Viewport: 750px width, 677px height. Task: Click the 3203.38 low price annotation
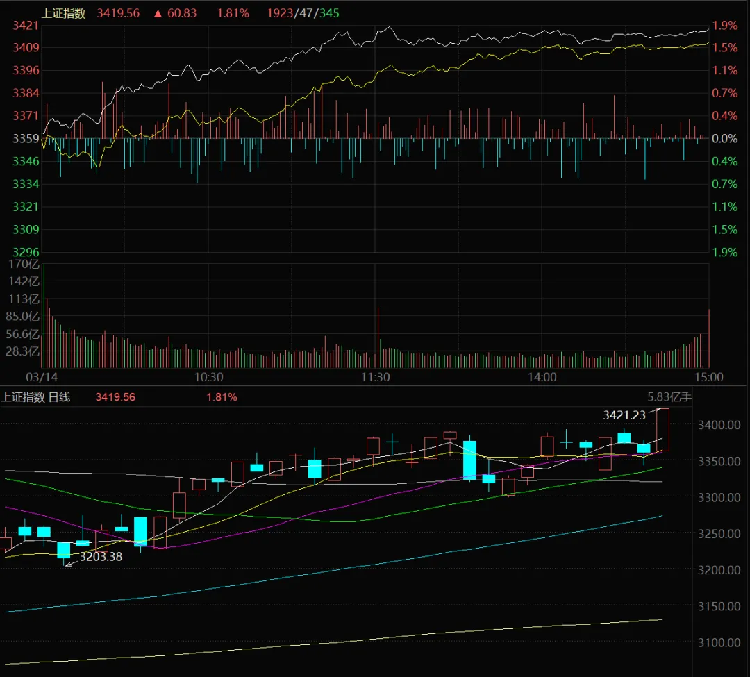pos(101,557)
